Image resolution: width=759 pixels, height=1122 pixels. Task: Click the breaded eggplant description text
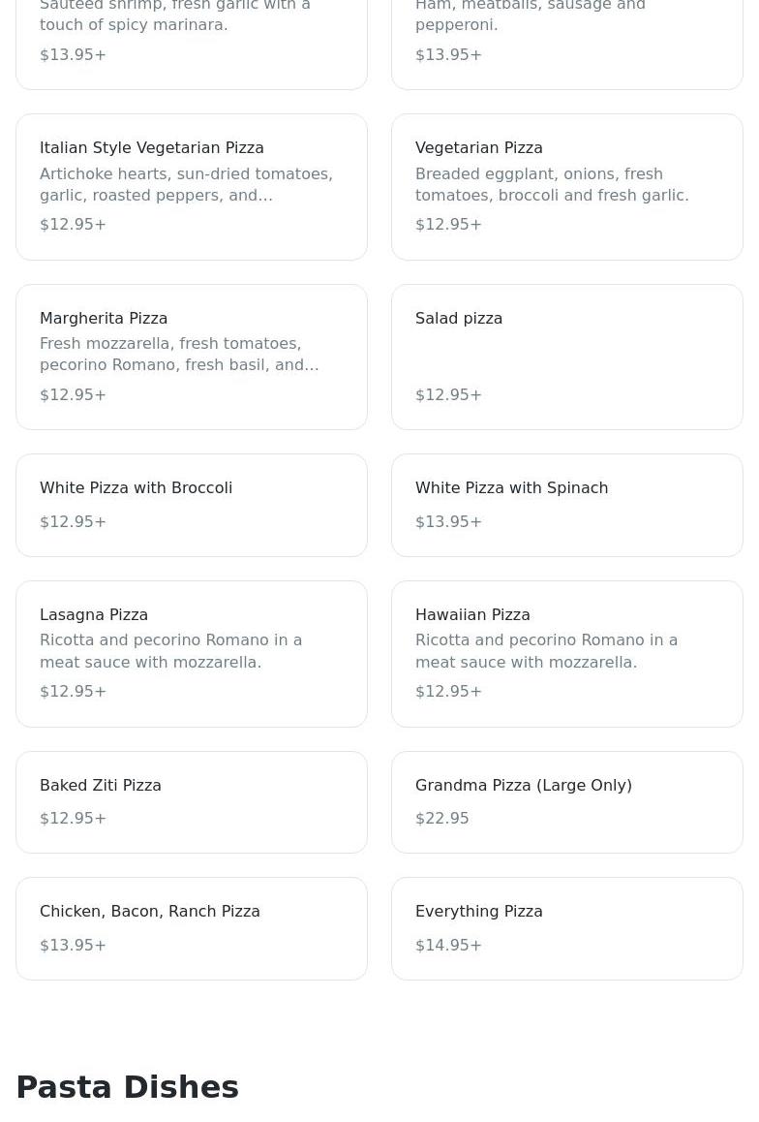pyautogui.click(x=552, y=184)
